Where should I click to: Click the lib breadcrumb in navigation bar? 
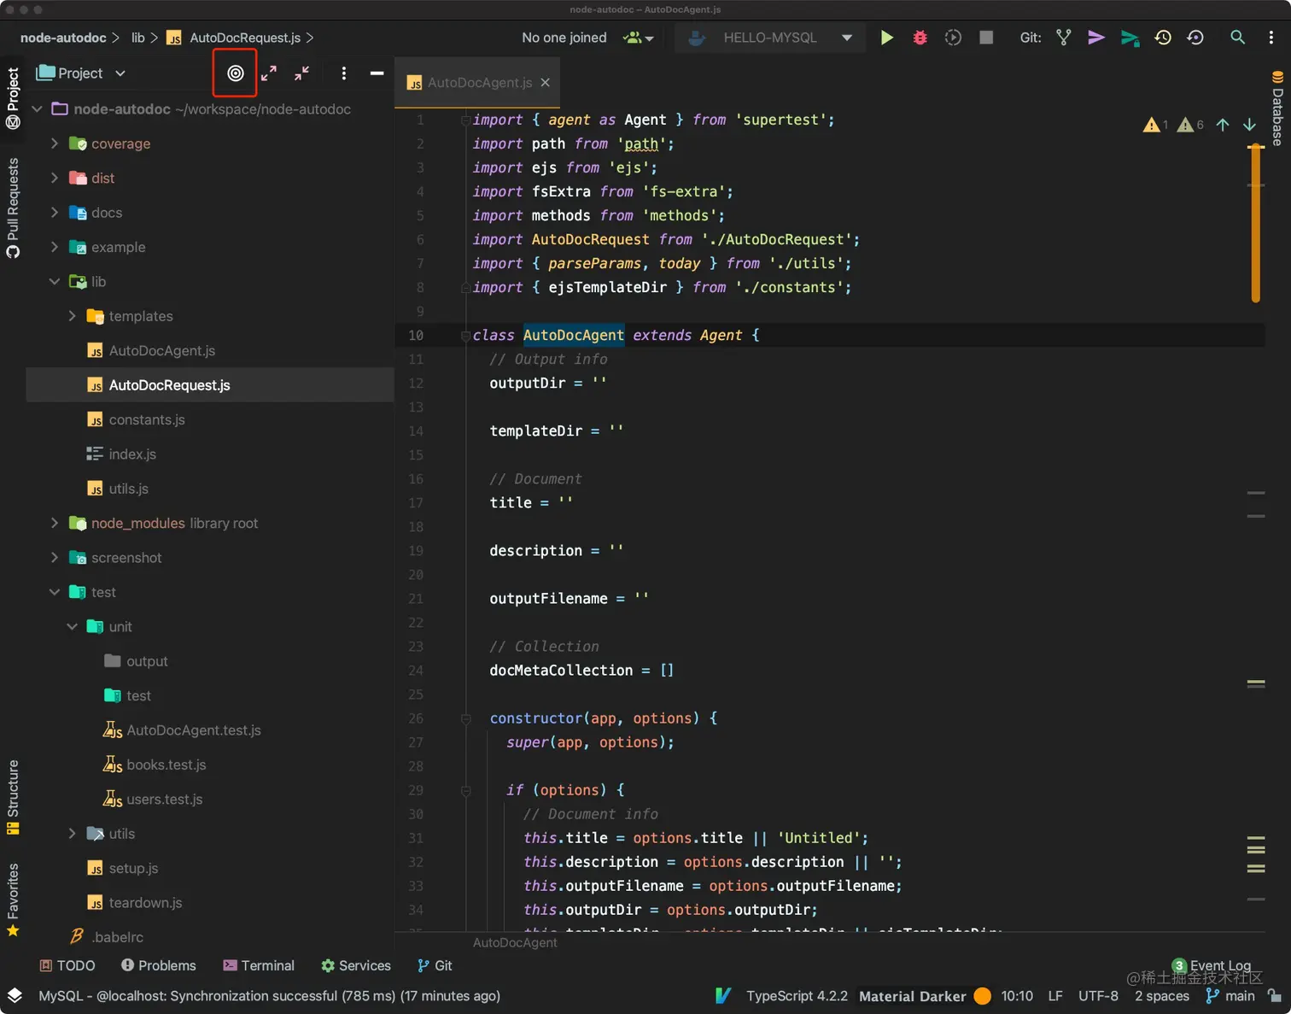pyautogui.click(x=137, y=38)
